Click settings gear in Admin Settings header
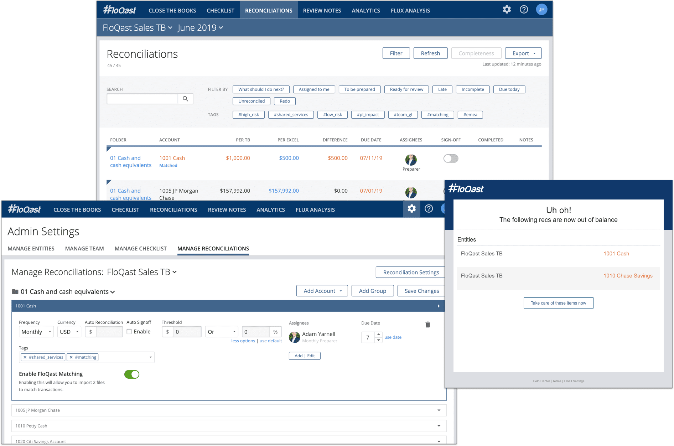This screenshot has height=446, width=674. 411,209
